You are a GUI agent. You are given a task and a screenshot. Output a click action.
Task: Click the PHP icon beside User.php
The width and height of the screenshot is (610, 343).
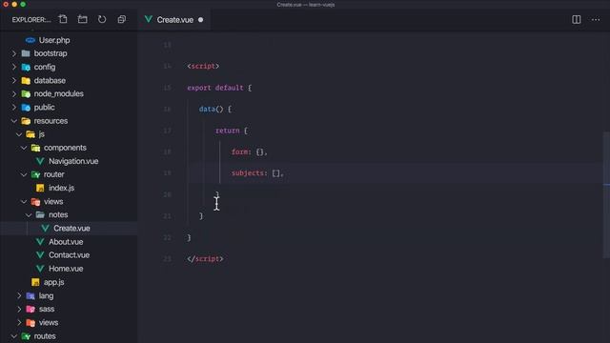coord(30,40)
